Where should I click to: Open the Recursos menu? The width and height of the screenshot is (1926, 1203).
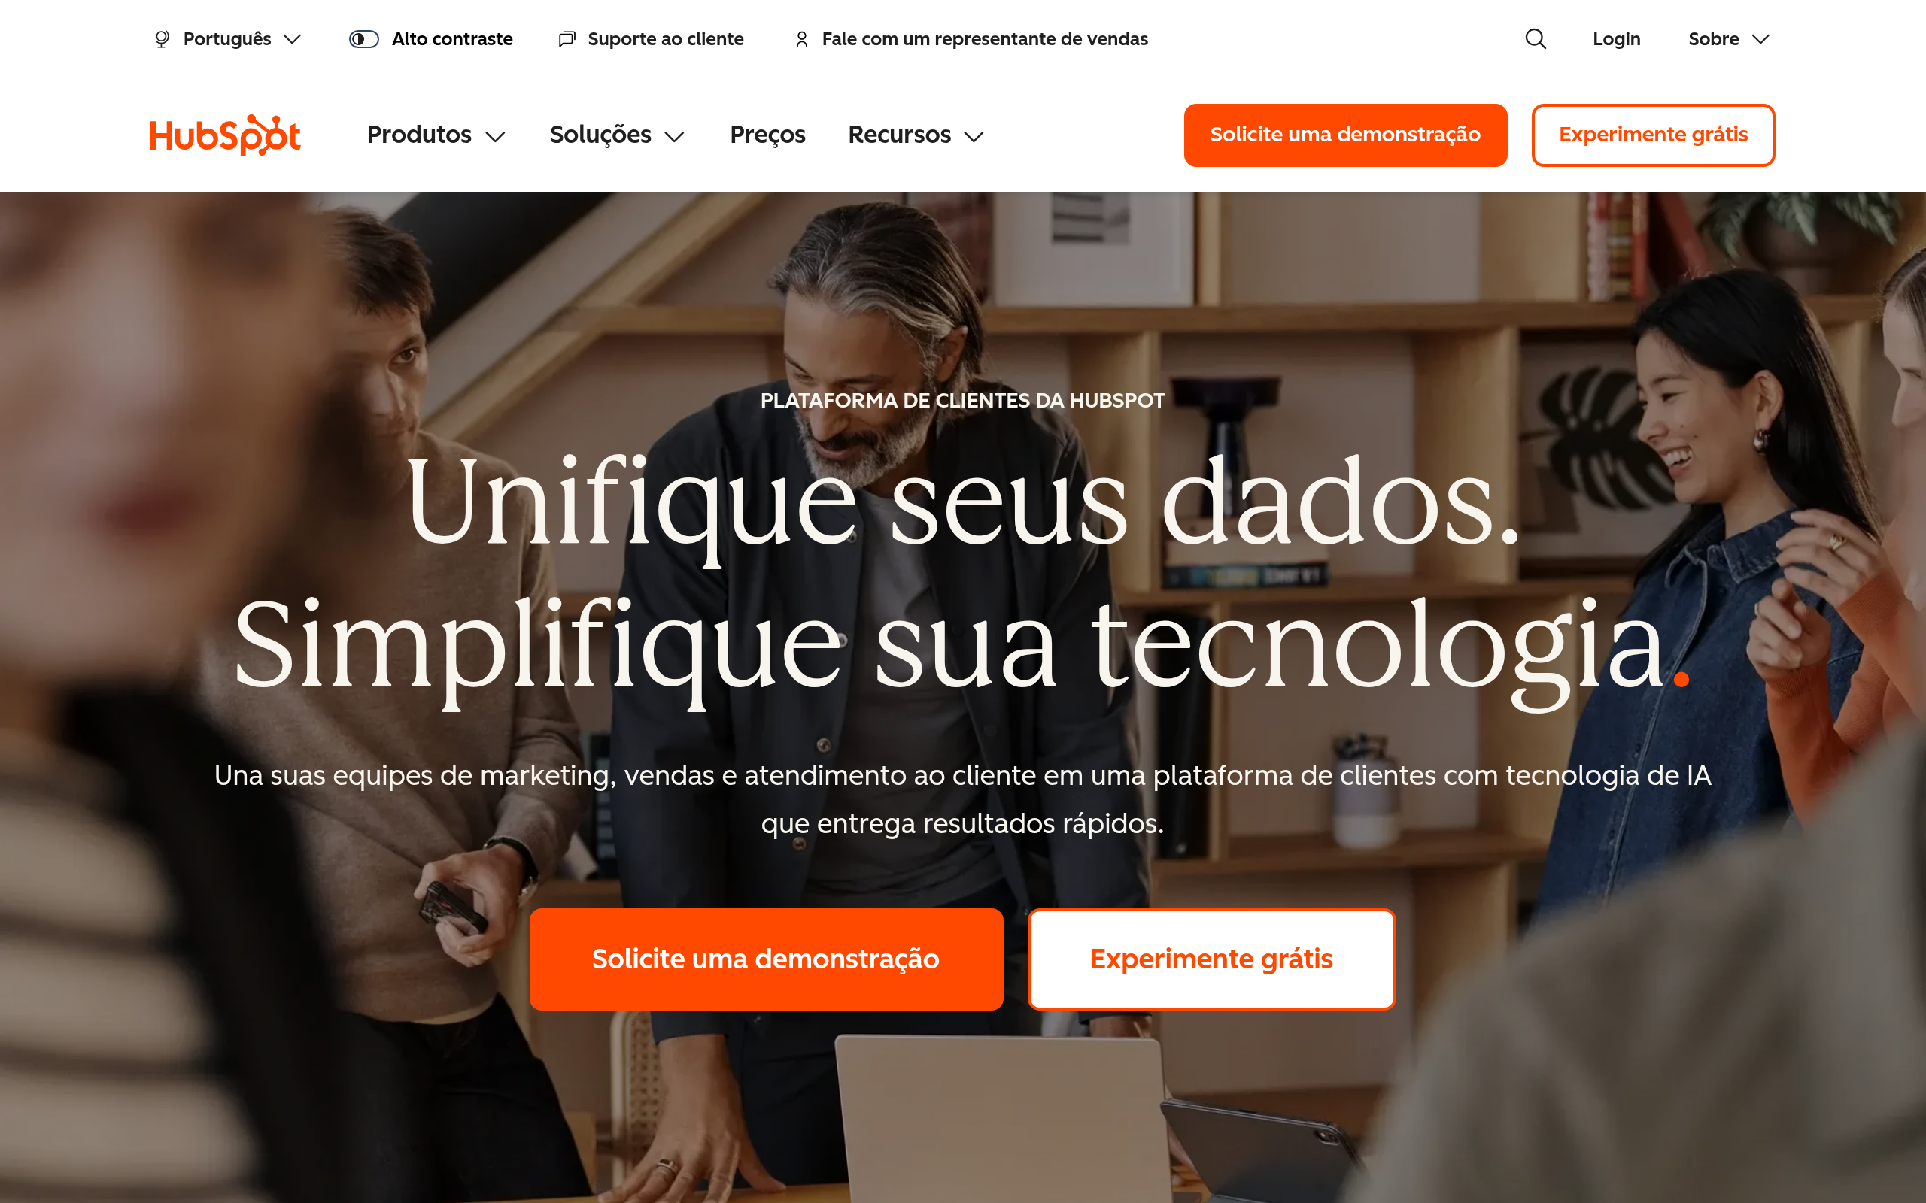pyautogui.click(x=916, y=135)
